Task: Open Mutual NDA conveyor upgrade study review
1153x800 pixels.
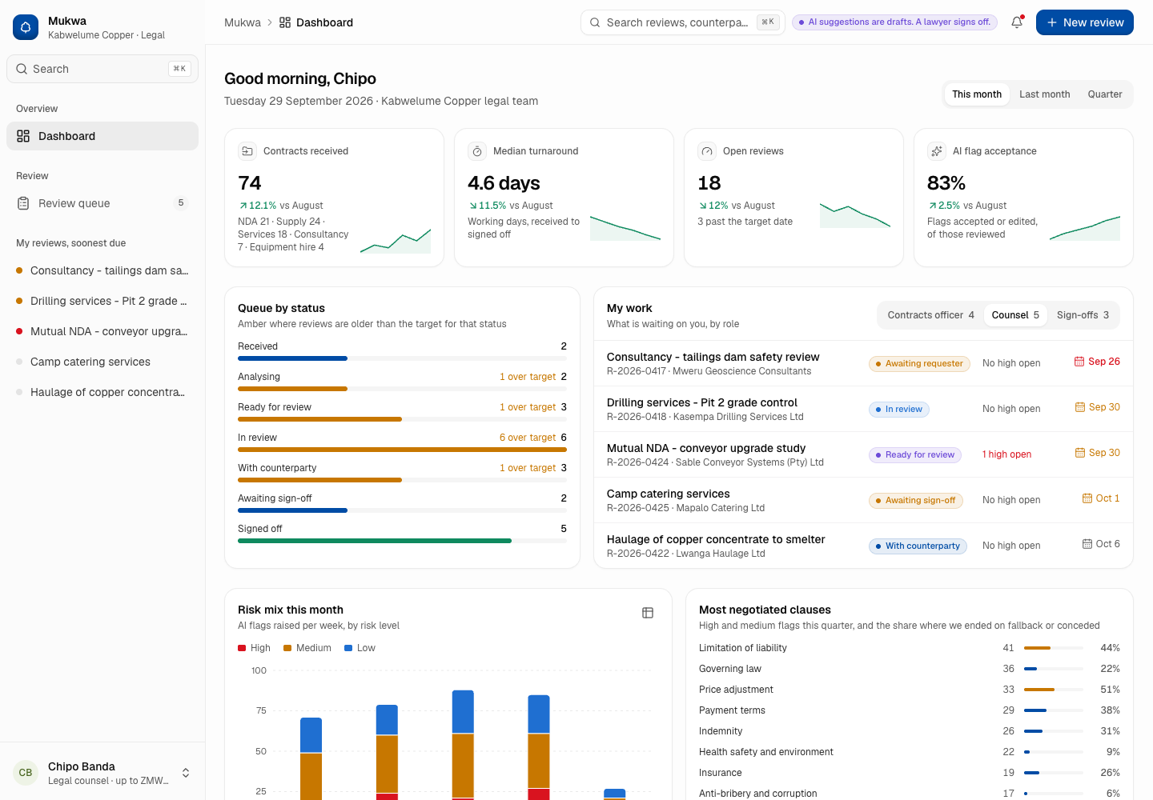Action: [x=863, y=454]
